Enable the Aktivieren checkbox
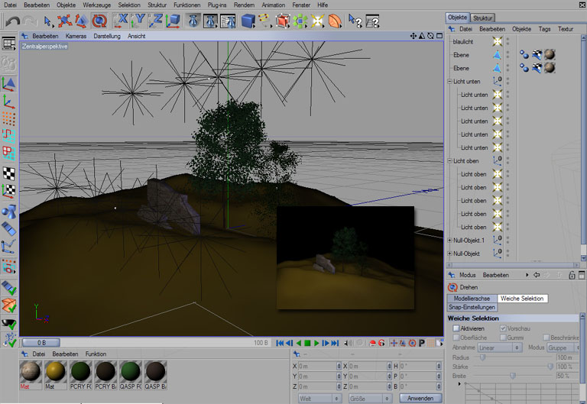Viewport: 587px width, 404px height. 456,328
